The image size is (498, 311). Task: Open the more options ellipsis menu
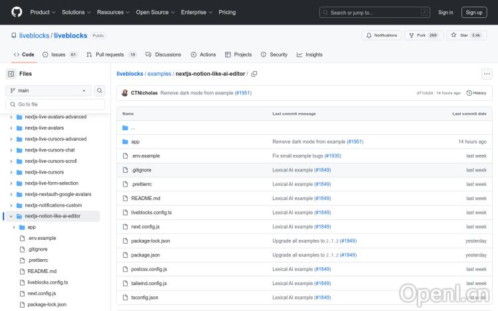(x=487, y=74)
